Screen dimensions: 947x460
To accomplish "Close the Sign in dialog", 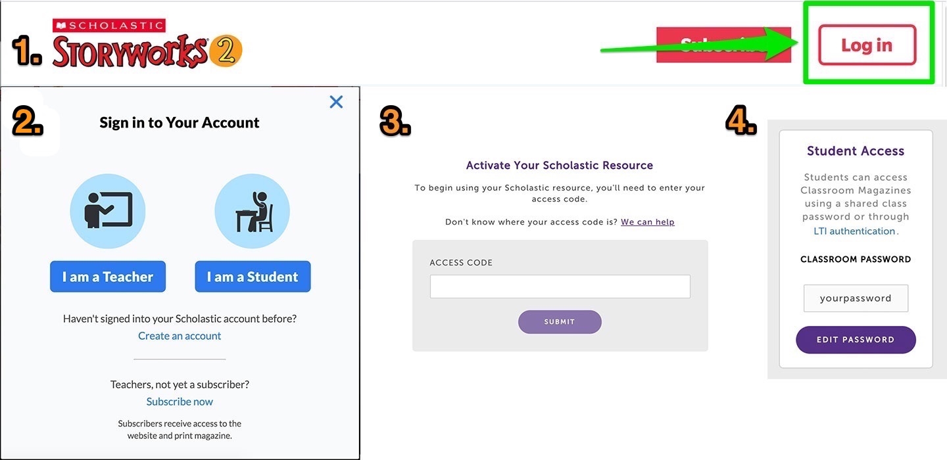I will point(336,102).
